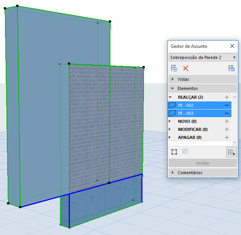This screenshot has width=241, height=235.
Task: Open the Sobreposição da Parede 2 dropdown
Action: [203, 57]
